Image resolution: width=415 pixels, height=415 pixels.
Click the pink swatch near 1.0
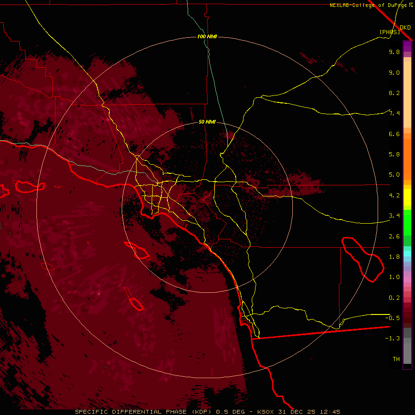[407, 278]
